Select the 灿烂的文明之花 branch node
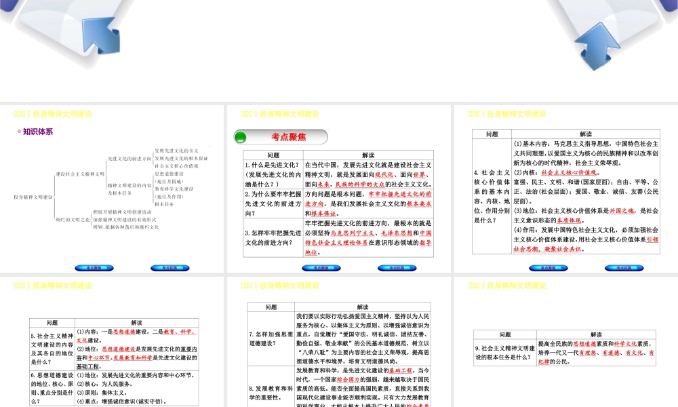The image size is (678, 407). 73,220
